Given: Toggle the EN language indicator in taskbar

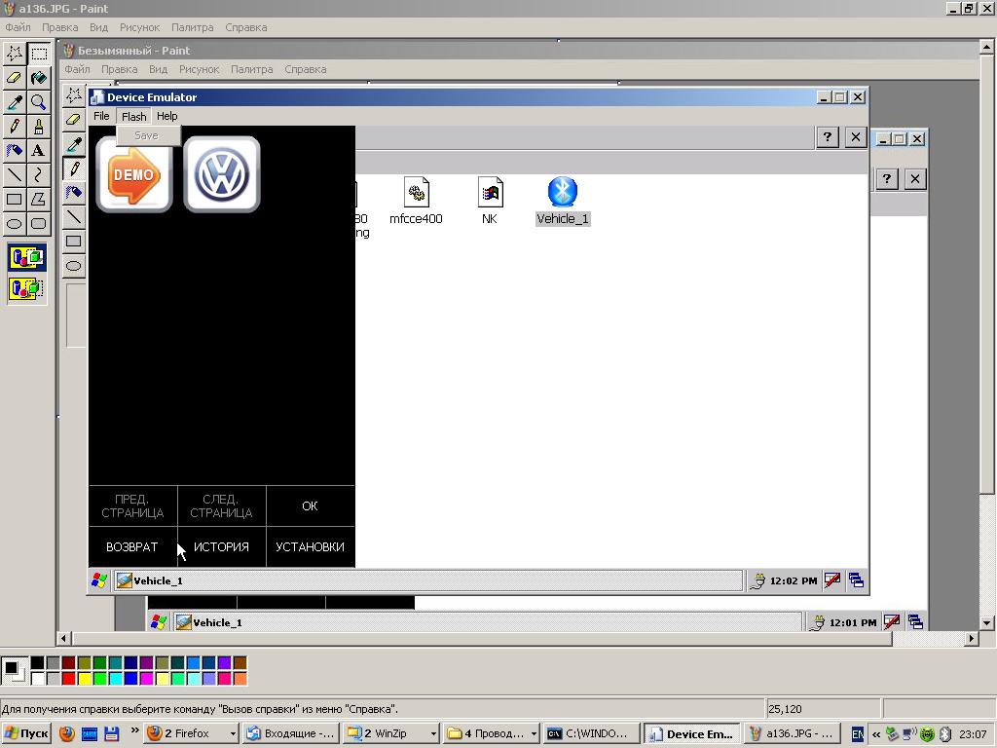Looking at the screenshot, I should [857, 734].
